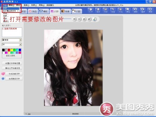The width and height of the screenshot is (156, 117).
Task: Click the 对比 compare toolbar icon
Action: [x=120, y=10]
